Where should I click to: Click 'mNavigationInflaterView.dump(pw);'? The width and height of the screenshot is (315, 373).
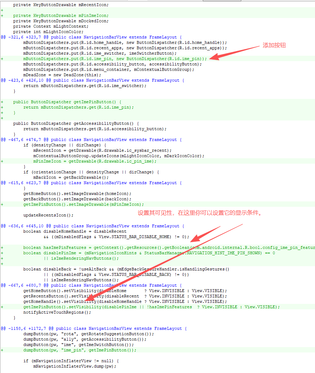(75, 367)
